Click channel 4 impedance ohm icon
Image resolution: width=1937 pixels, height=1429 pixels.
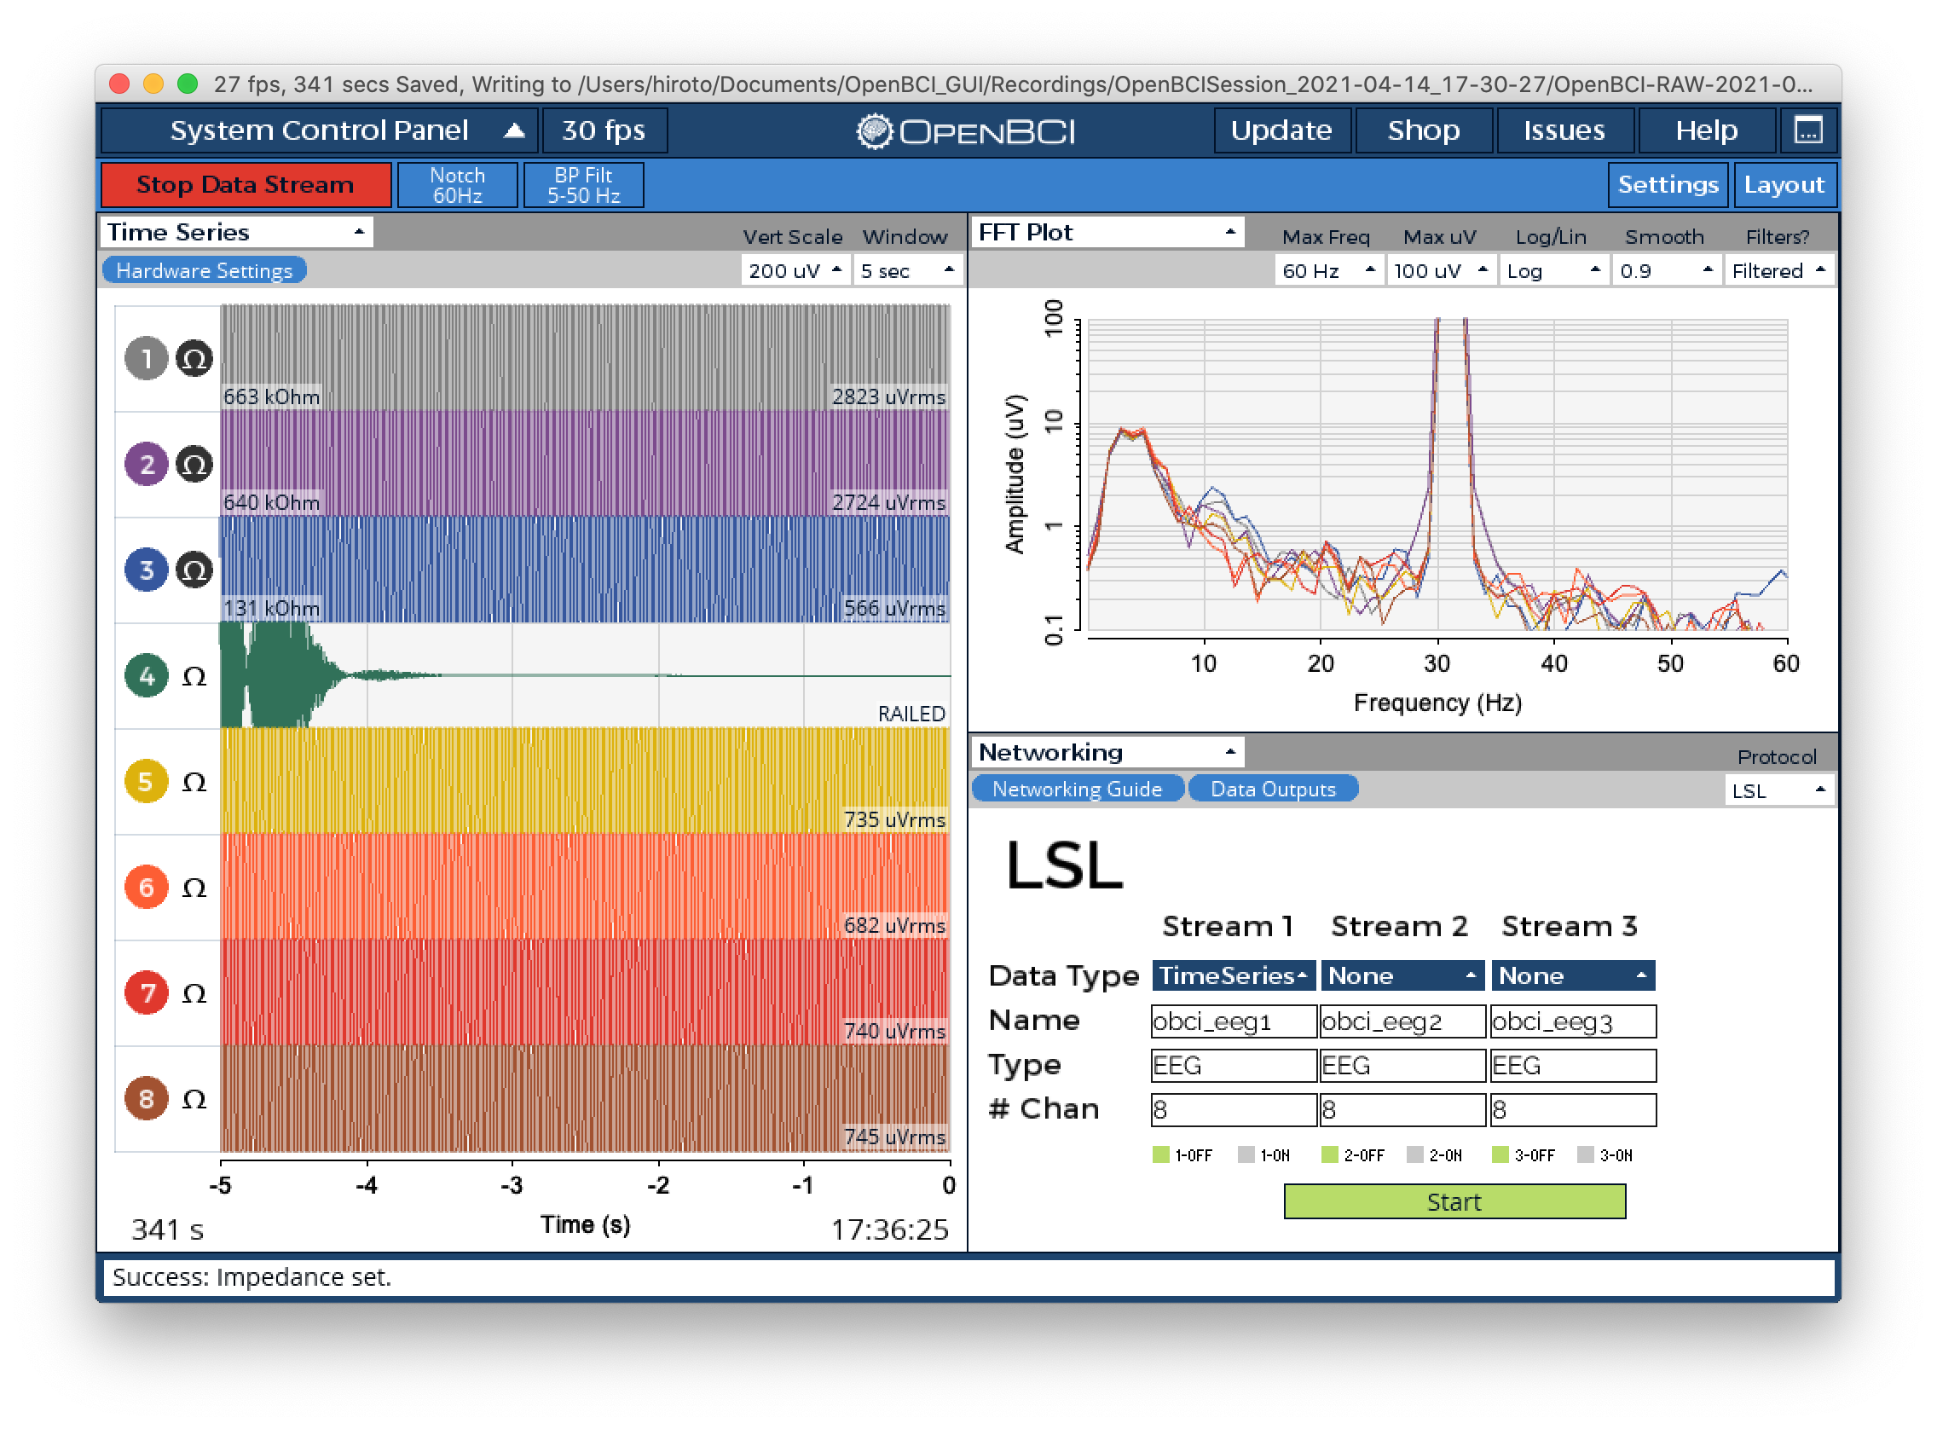click(194, 675)
